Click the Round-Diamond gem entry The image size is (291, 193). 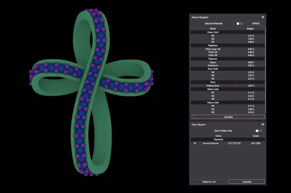point(211,143)
